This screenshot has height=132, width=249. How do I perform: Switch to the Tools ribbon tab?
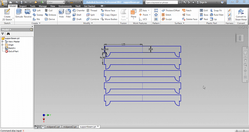click(33, 6)
